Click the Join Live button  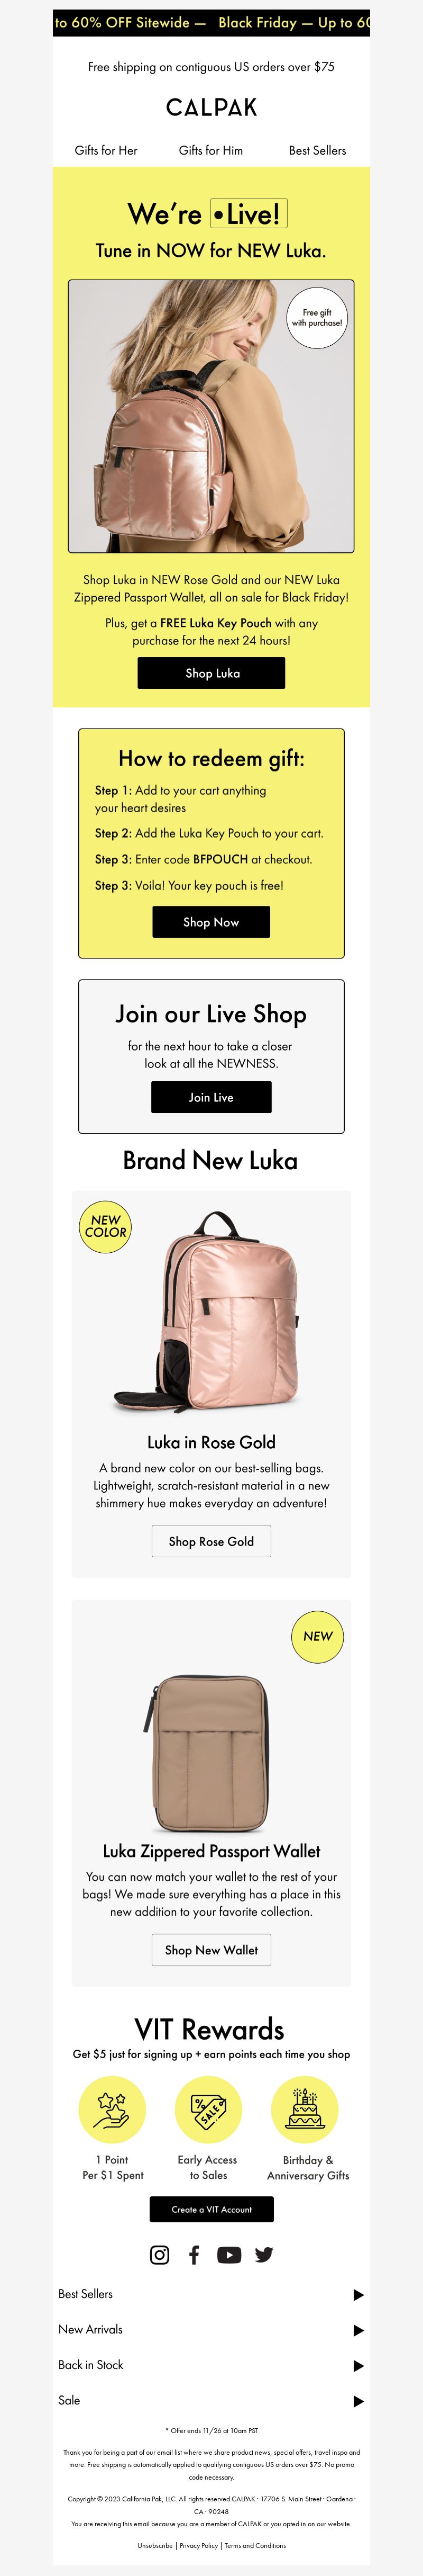click(x=212, y=1097)
